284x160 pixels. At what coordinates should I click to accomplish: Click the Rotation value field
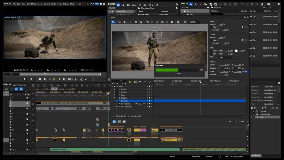click(224, 75)
